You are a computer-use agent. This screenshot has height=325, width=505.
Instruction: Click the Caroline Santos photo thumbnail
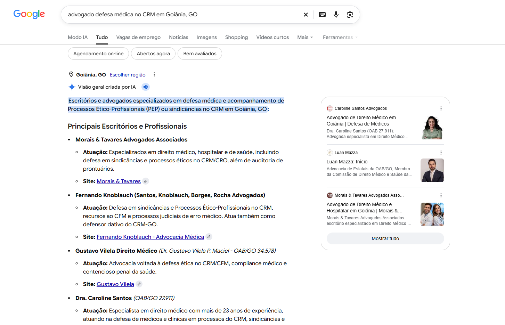point(432,128)
